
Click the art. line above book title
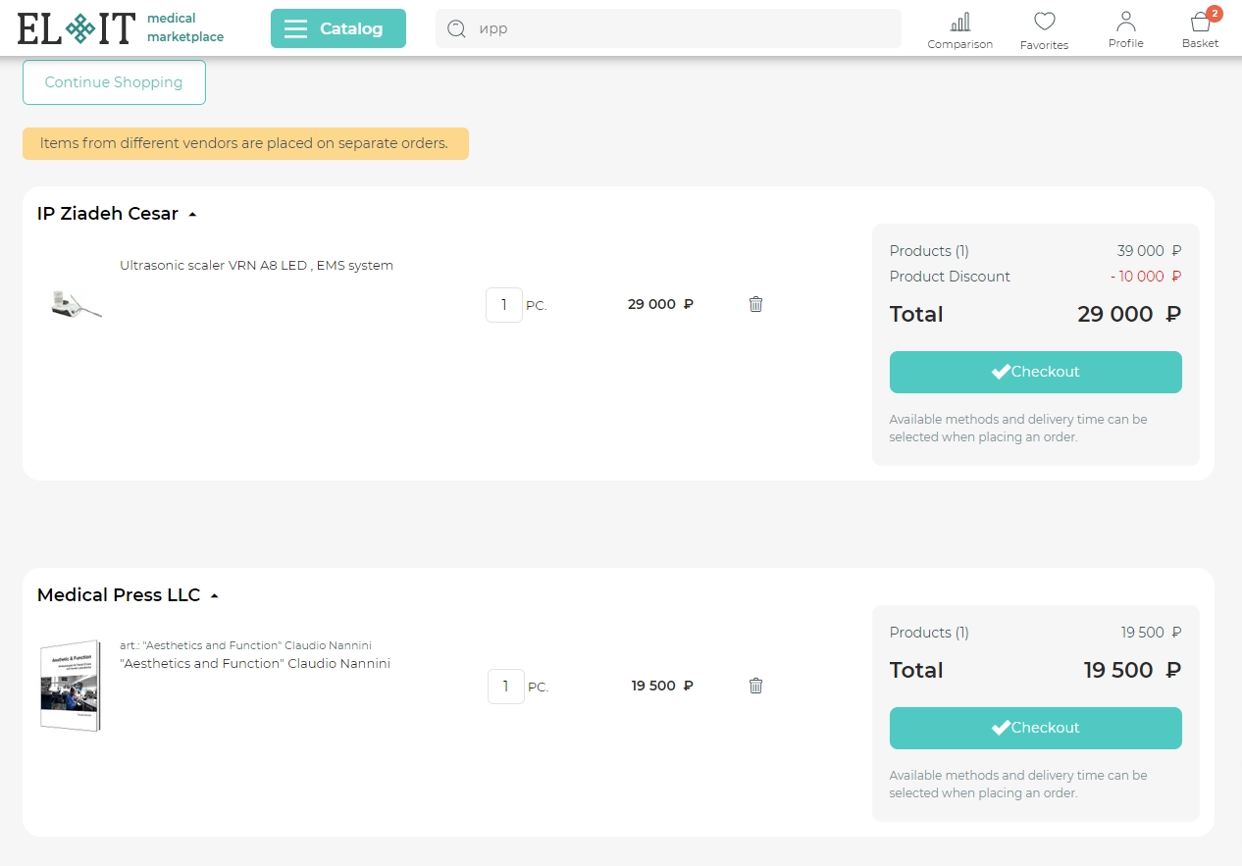[245, 645]
